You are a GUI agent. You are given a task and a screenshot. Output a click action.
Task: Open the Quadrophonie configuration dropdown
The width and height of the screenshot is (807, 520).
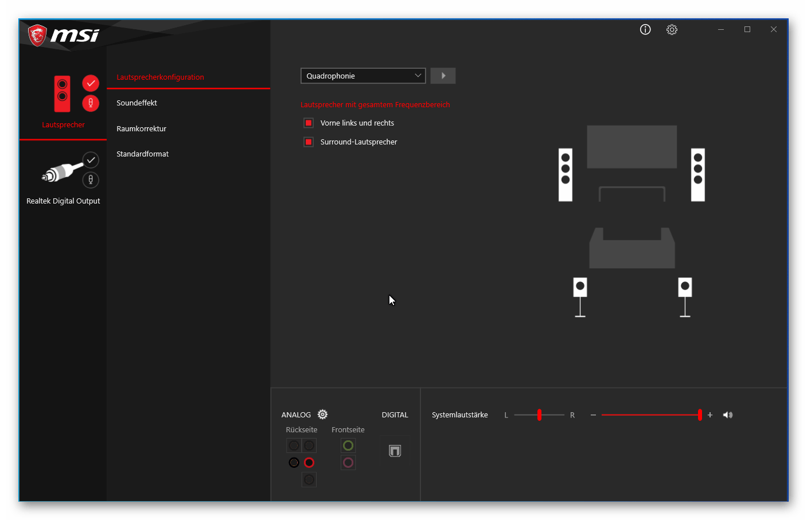pos(362,75)
